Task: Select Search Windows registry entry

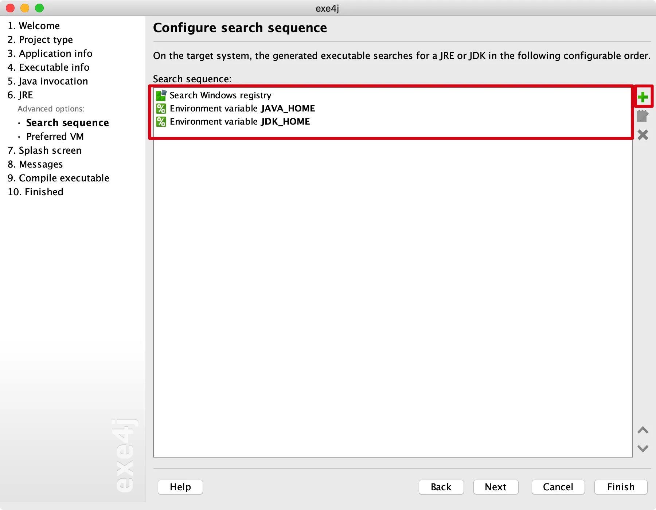Action: [x=393, y=95]
